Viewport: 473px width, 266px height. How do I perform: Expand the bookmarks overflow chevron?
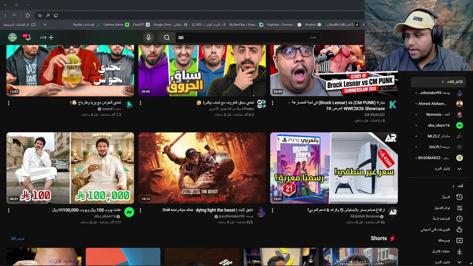coord(45,25)
